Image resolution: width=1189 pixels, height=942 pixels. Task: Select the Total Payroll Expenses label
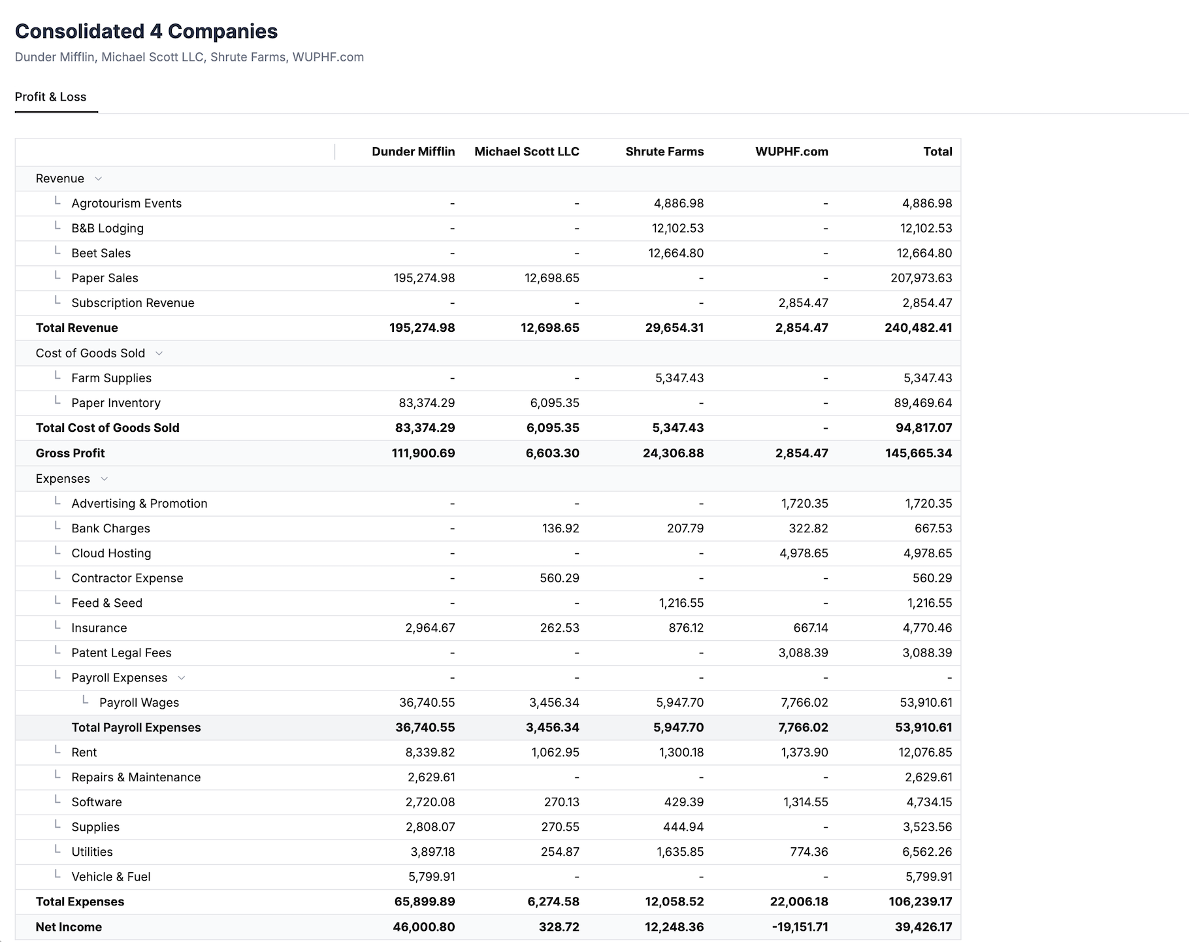pos(137,728)
